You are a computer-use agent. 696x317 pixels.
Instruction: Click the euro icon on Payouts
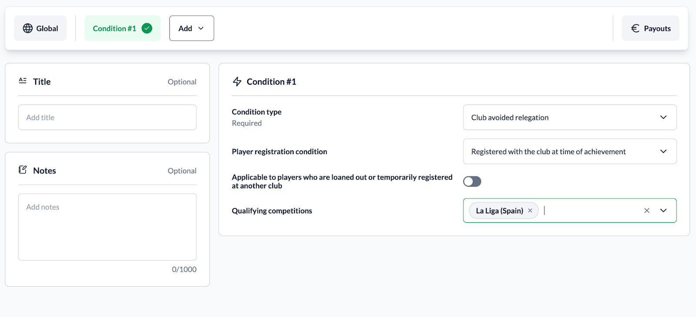635,28
